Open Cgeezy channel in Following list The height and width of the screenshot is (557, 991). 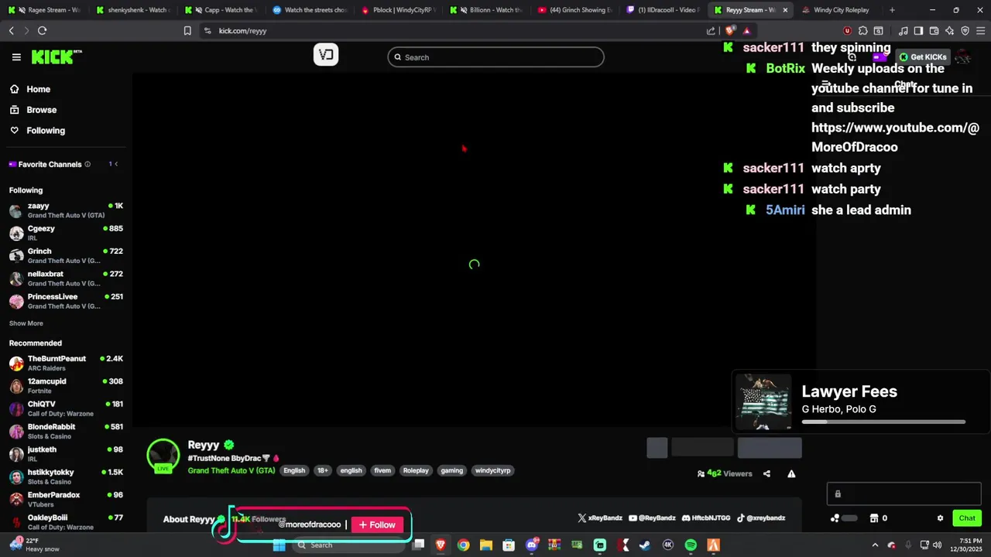66,233
